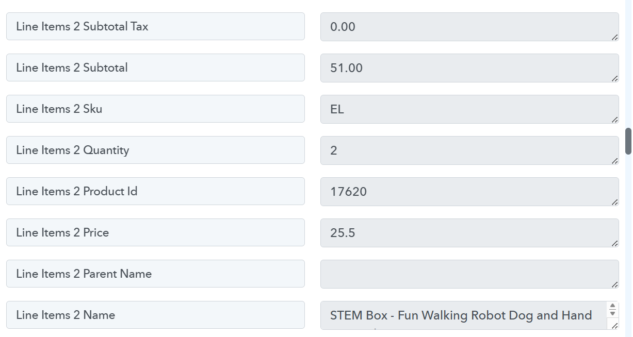The image size is (633, 337).
Task: Click the down arrow in the product name box
Action: [x=612, y=313]
